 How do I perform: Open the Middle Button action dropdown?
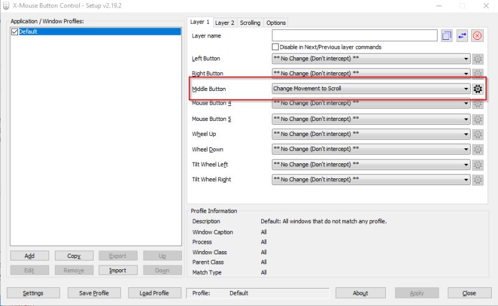[371, 88]
